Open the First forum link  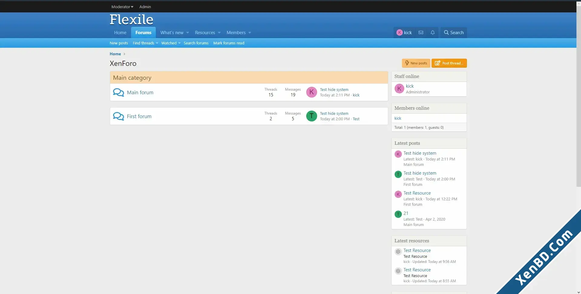click(x=139, y=116)
